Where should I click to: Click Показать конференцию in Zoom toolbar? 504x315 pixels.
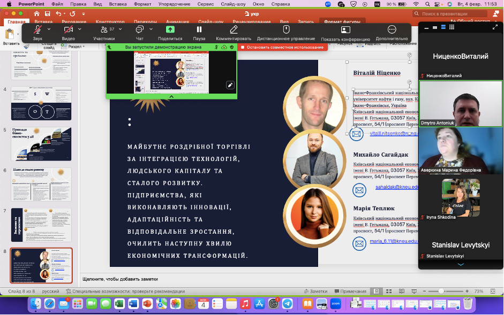click(345, 33)
